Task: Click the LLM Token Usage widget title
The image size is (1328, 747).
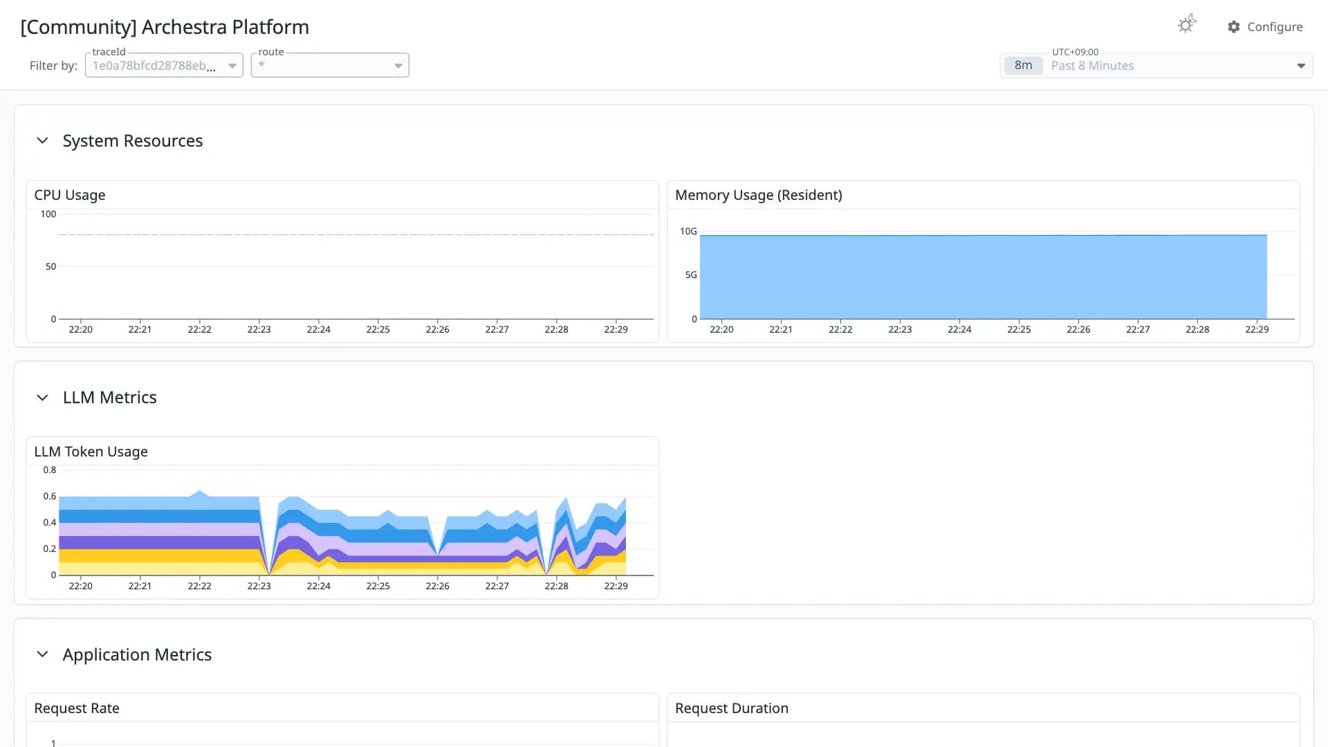Action: click(x=91, y=452)
